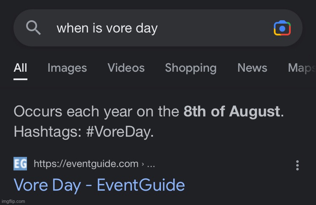Switch to the Images tab
The height and width of the screenshot is (205, 316).
(x=67, y=68)
